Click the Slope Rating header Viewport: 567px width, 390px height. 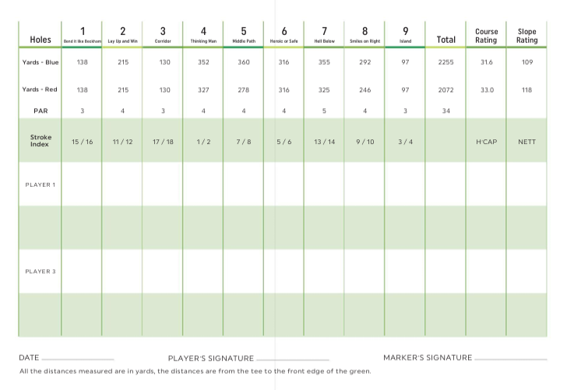tap(526, 36)
